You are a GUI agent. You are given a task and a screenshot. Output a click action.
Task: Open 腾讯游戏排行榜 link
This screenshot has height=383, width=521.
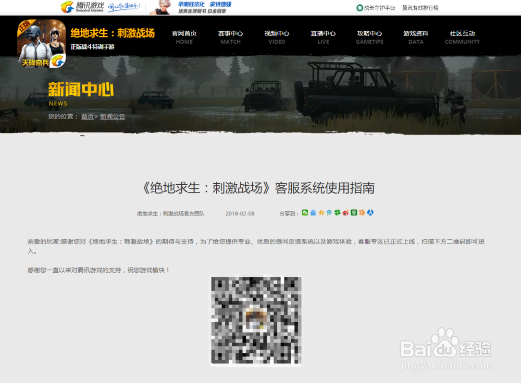420,8
